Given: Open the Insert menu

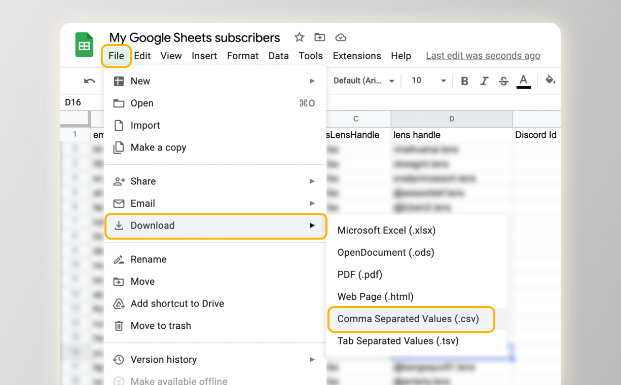Looking at the screenshot, I should point(204,56).
